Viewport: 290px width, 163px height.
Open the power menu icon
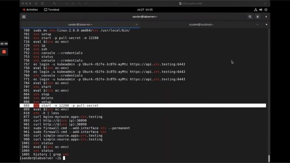pos(266,10)
